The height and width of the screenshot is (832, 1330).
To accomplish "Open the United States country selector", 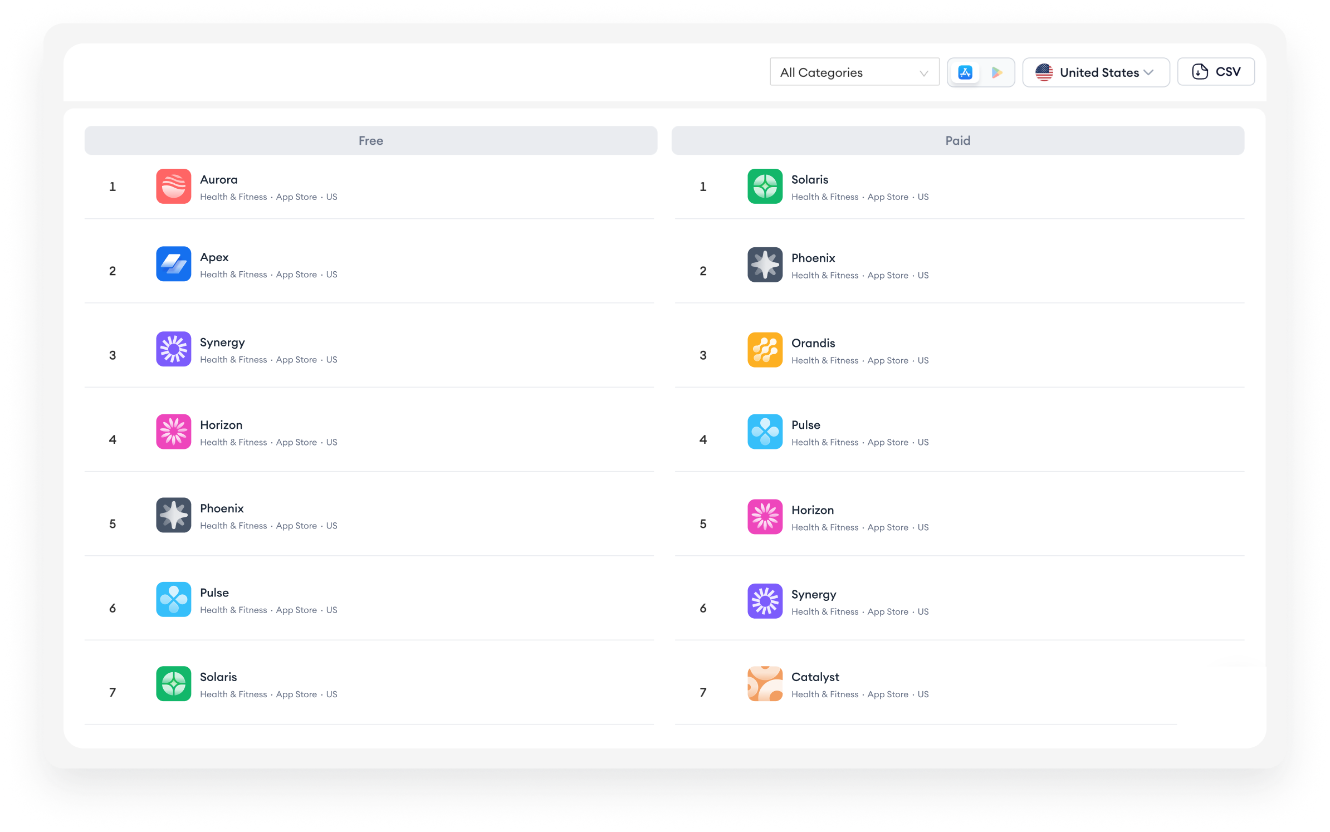I will 1096,72.
